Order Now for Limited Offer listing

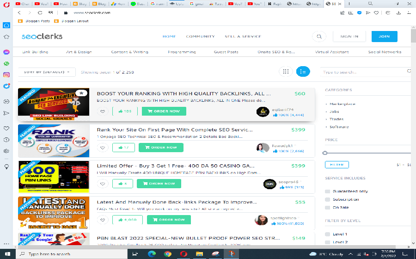pos(159,184)
